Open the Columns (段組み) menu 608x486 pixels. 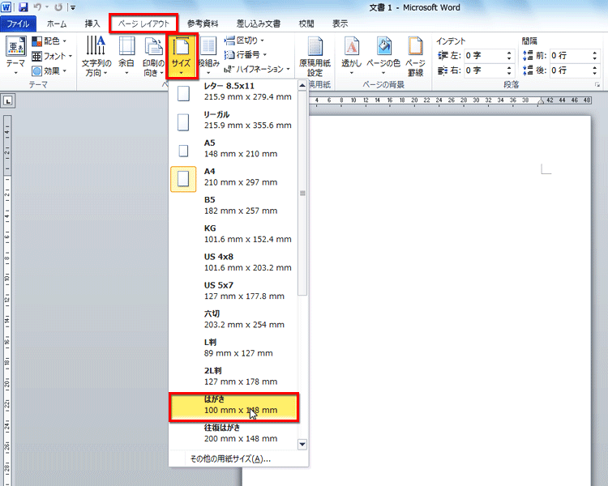(208, 55)
